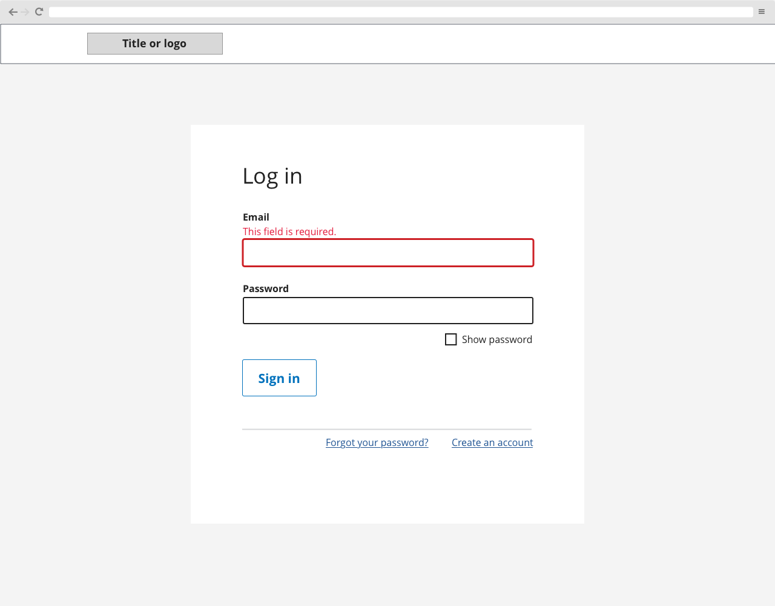Click the divider line above the footer links

pyautogui.click(x=387, y=429)
